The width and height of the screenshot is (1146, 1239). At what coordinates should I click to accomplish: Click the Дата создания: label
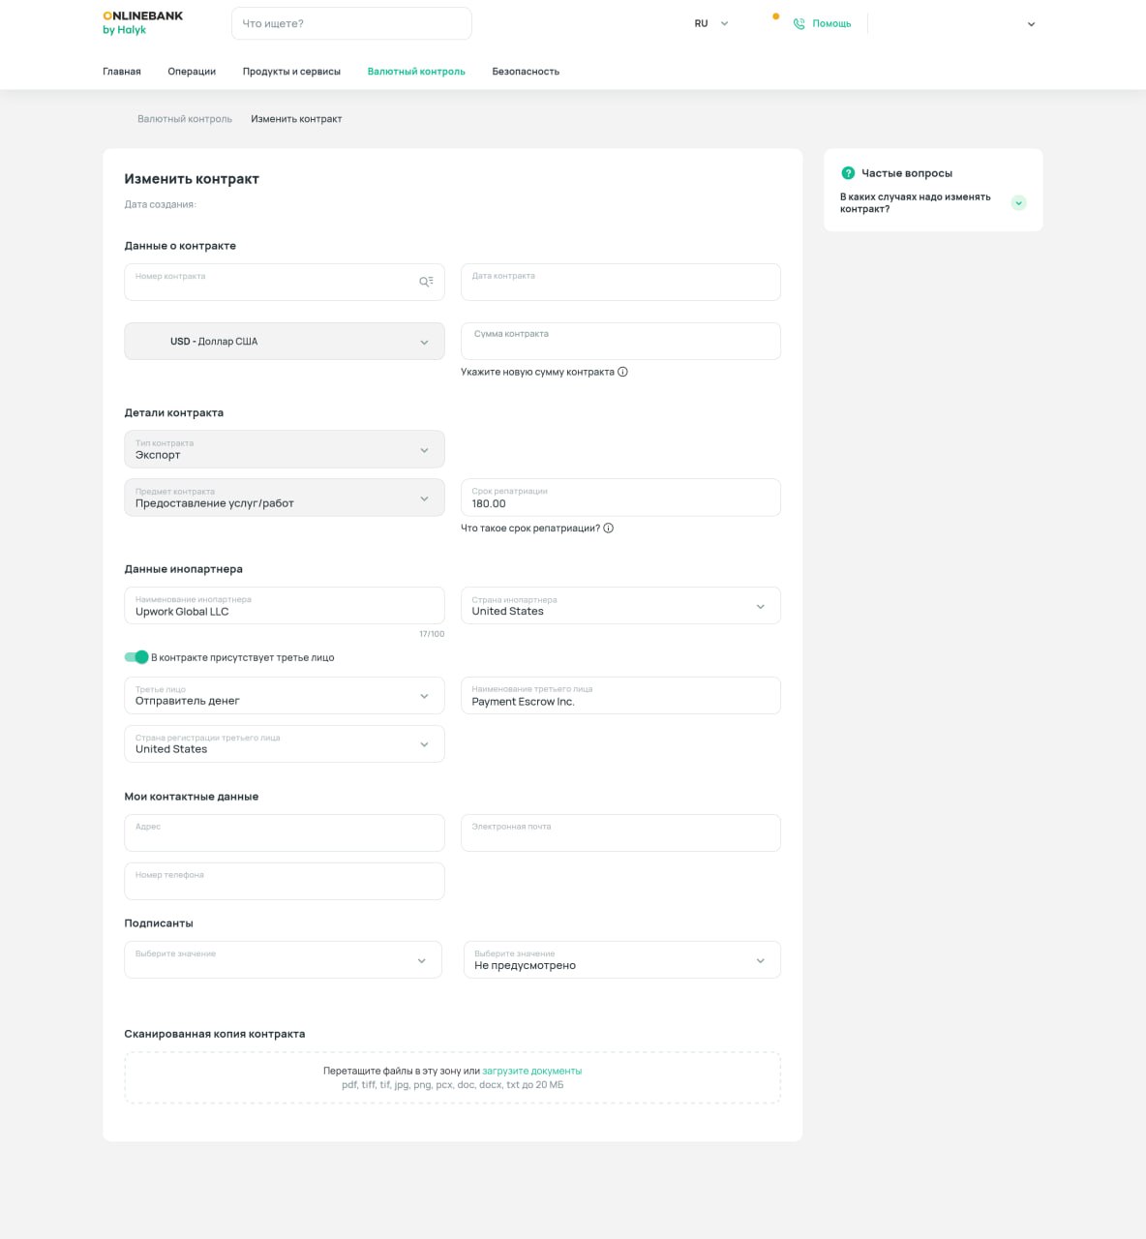tap(161, 205)
